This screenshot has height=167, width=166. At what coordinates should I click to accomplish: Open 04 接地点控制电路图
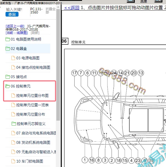coord(33,67)
